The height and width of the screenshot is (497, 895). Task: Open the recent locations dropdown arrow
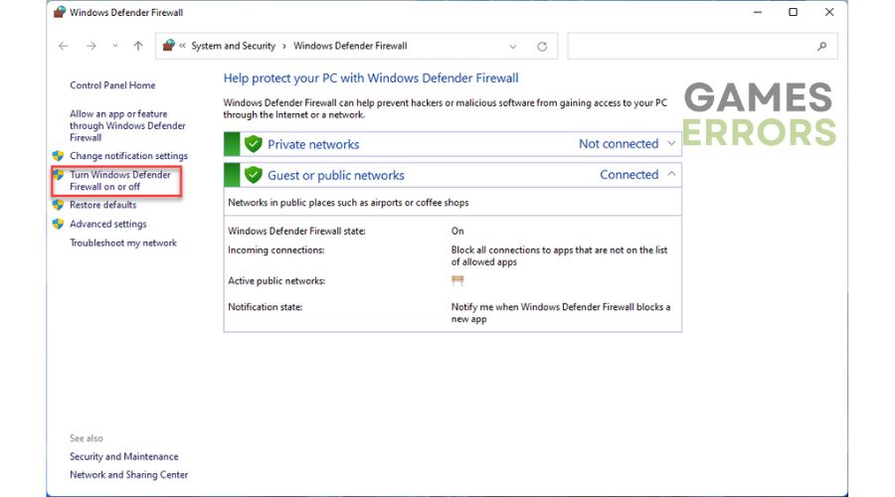click(115, 46)
